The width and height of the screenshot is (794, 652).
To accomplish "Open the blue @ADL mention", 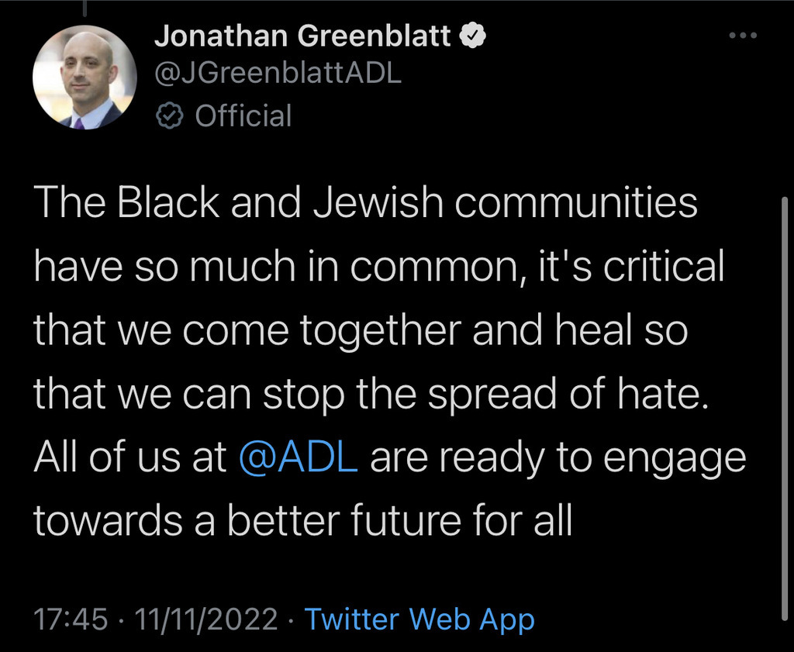I will pos(299,457).
